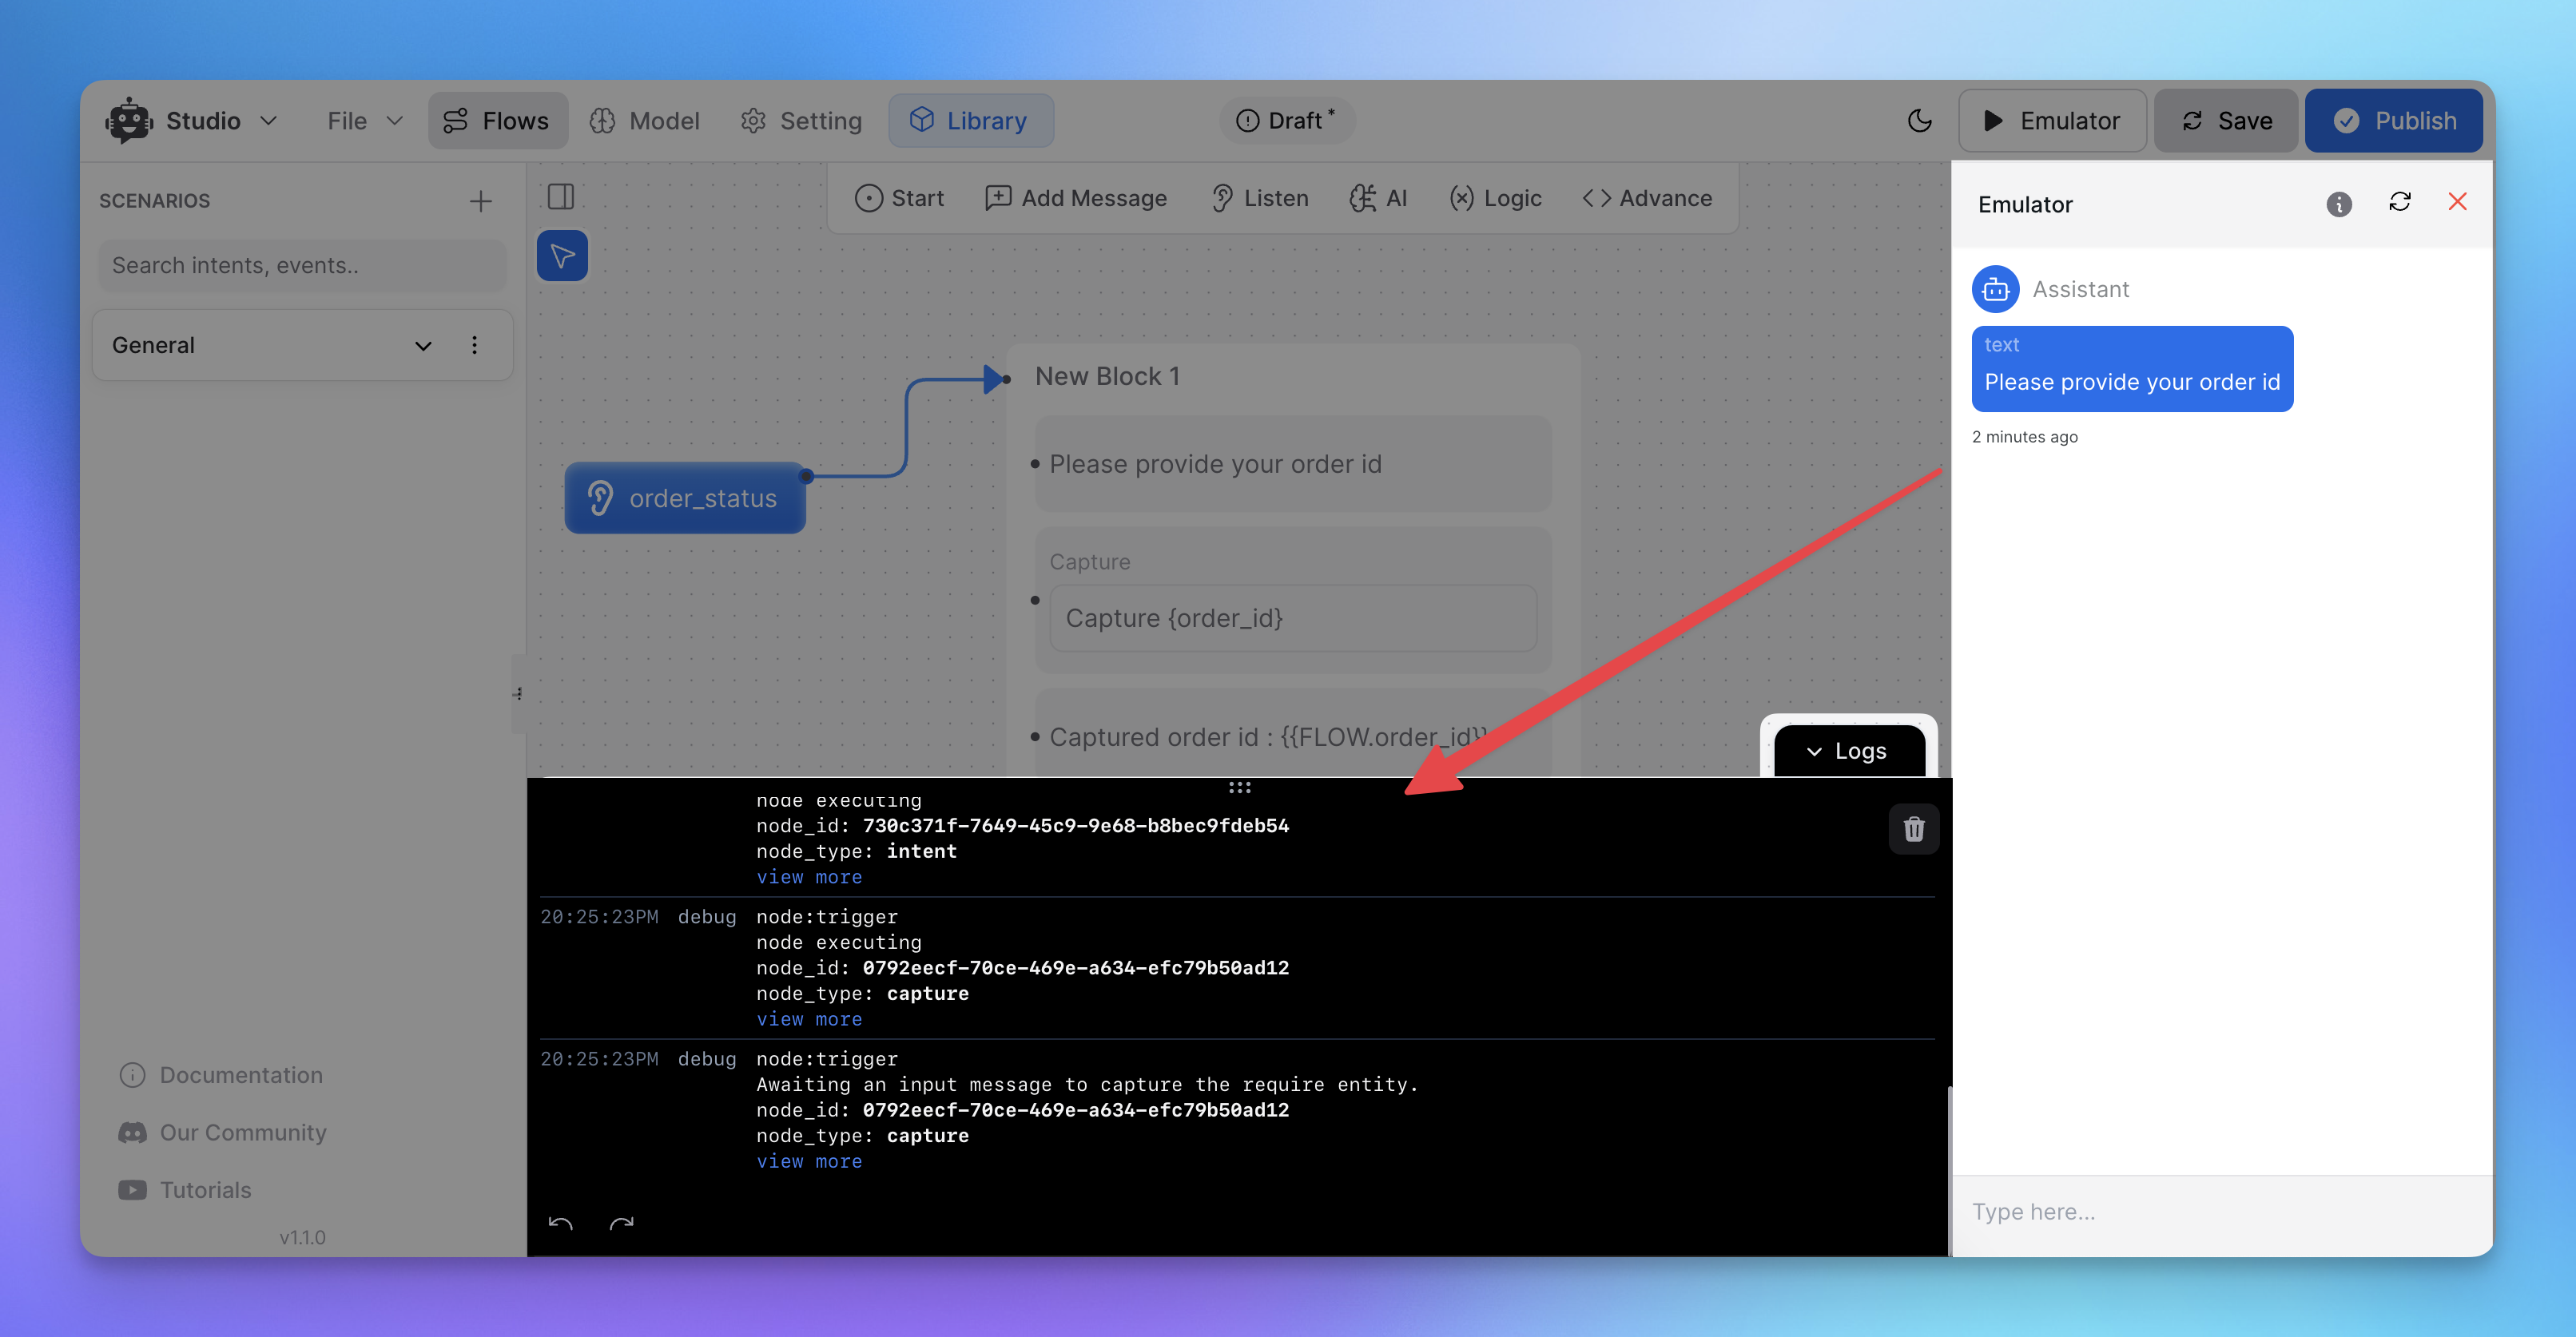Toggle dark mode moon icon
The image size is (2576, 1337).
[1919, 121]
